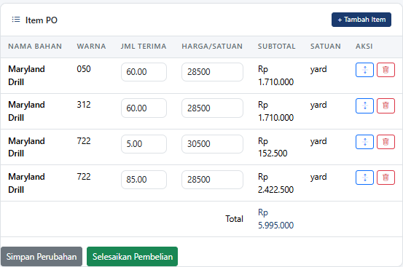Edit price field in the 2.422.500 subtotal row

tap(212, 180)
